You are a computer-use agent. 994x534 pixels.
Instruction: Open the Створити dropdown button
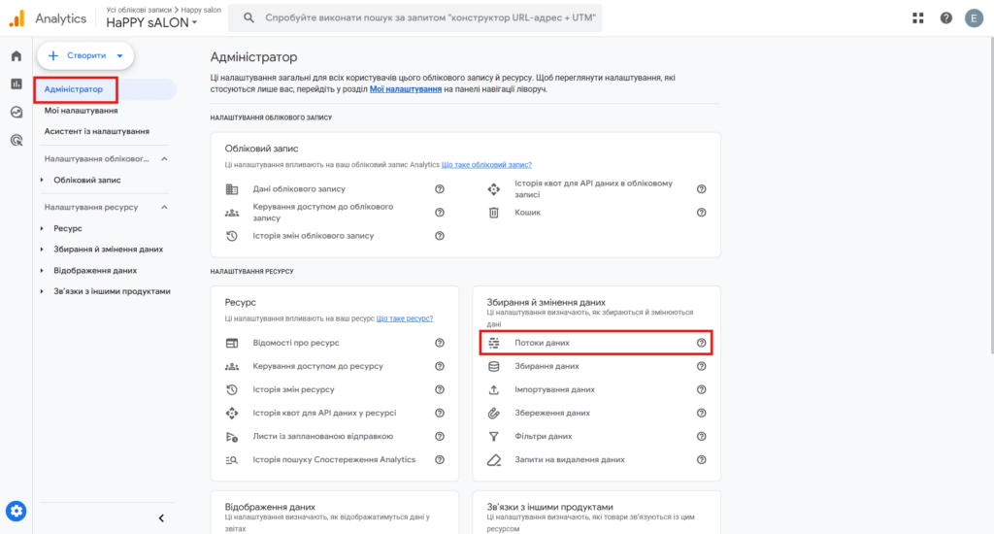[x=85, y=56]
